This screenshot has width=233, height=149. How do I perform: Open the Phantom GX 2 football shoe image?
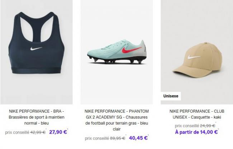(x=116, y=52)
